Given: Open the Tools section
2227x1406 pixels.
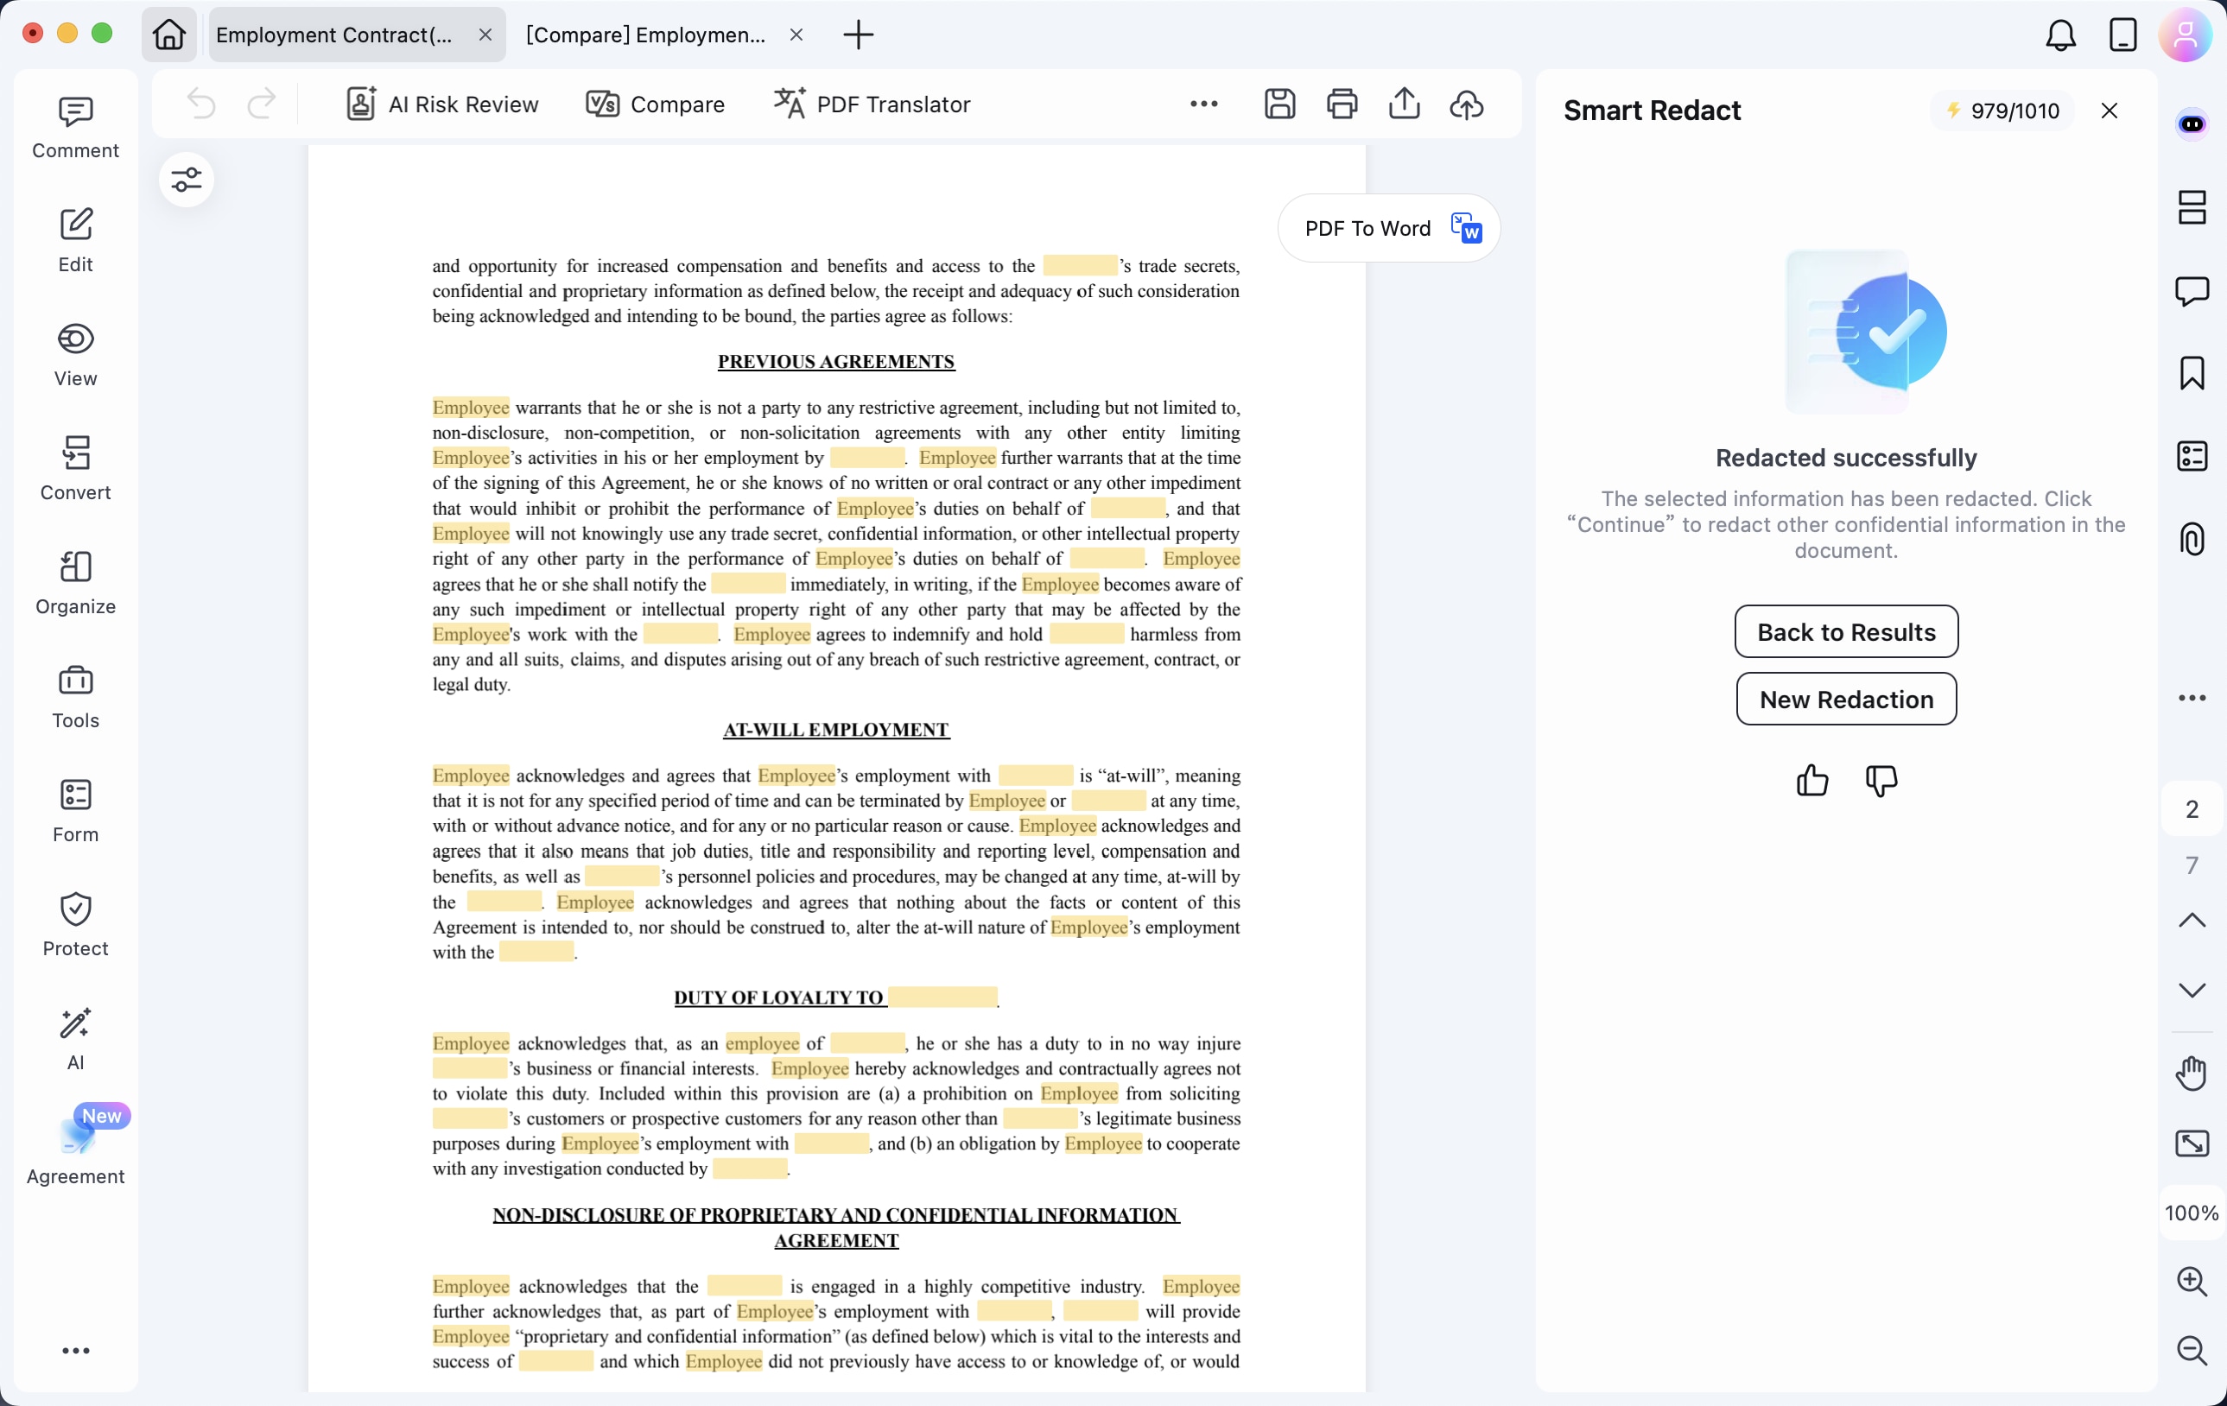Looking at the screenshot, I should pos(75,697).
